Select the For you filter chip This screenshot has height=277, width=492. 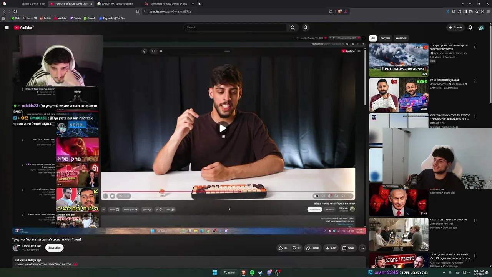pyautogui.click(x=385, y=38)
